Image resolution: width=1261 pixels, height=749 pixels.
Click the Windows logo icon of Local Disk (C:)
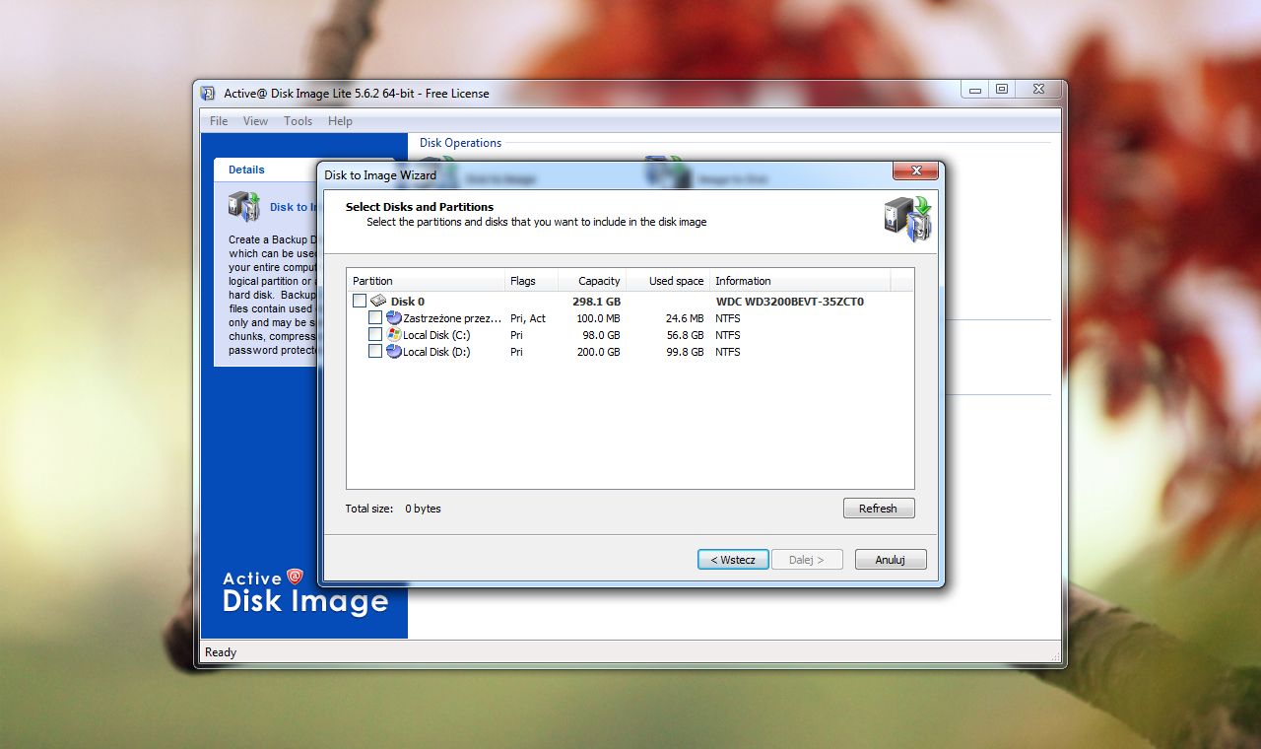[394, 334]
